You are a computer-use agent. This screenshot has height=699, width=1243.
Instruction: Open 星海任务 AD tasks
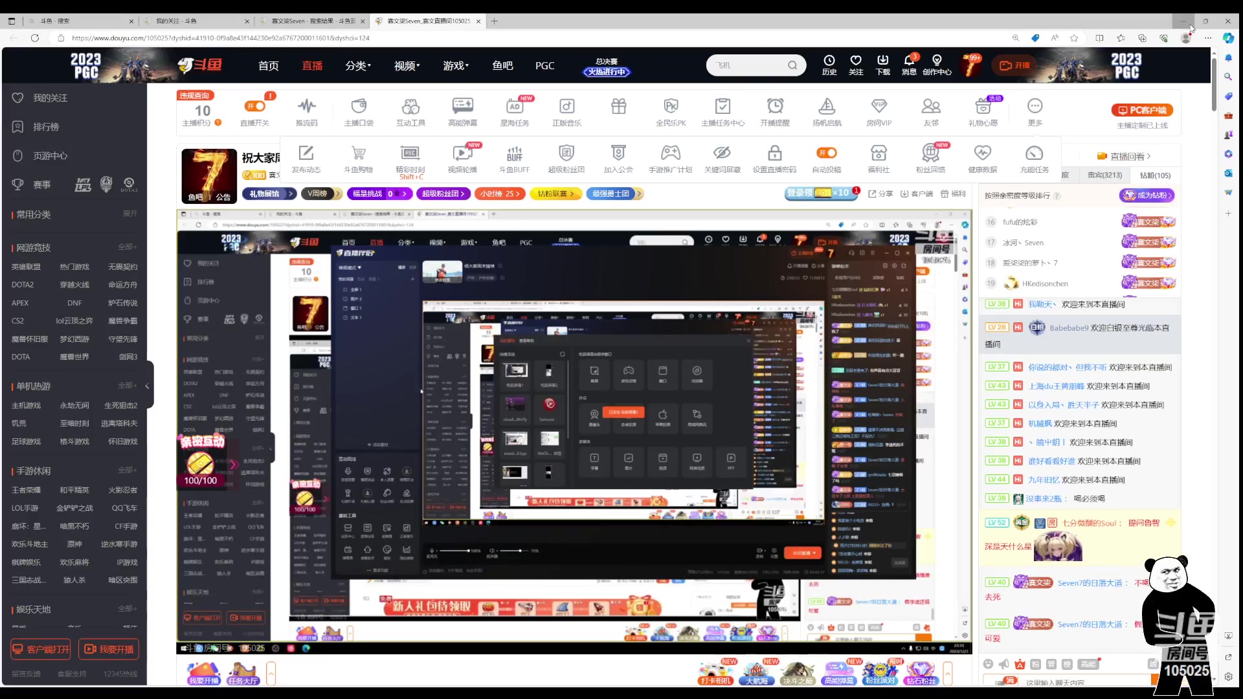coord(515,111)
